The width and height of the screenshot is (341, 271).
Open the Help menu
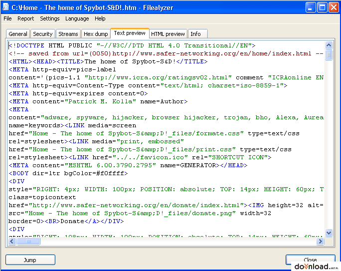coord(100,18)
